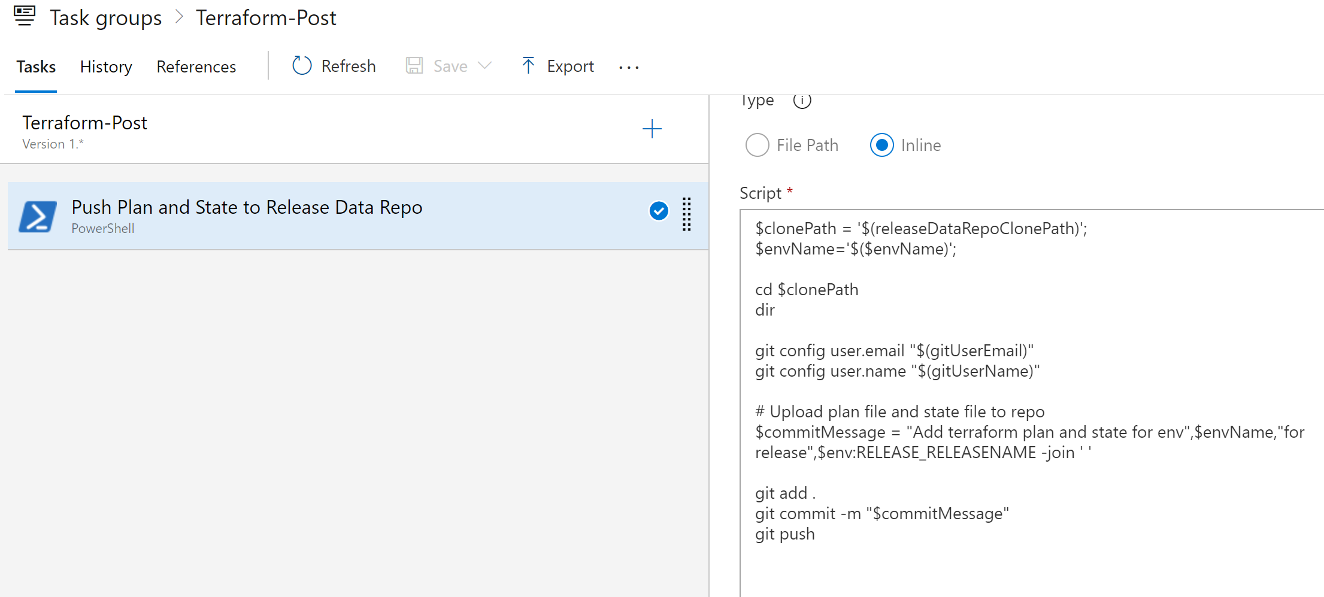Select the Push Plan and State task
The image size is (1324, 597).
247,207
